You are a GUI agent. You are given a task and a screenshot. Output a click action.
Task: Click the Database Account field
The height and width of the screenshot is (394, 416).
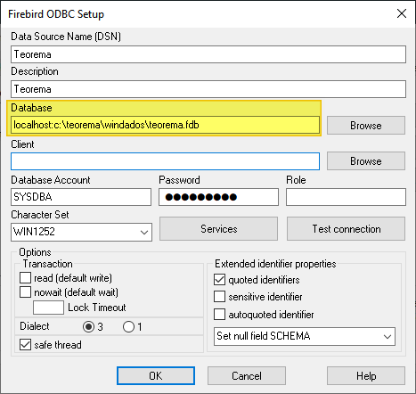(81, 197)
